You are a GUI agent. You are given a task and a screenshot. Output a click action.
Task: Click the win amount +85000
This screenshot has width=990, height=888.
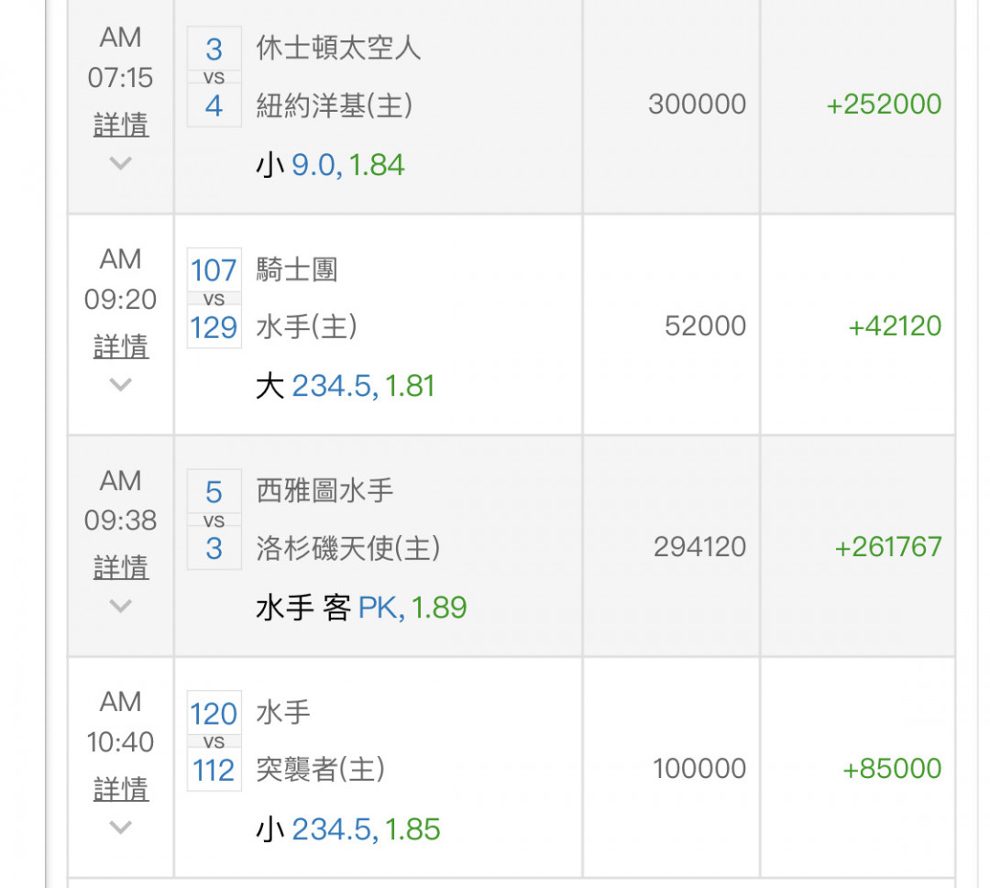point(892,769)
